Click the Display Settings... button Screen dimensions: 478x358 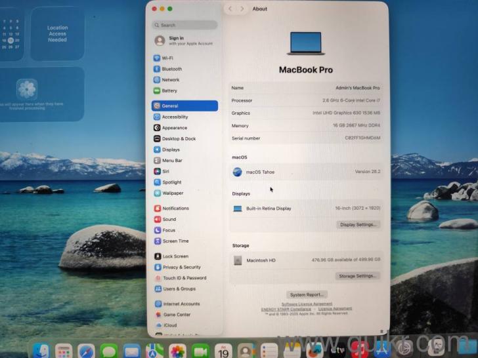pos(358,225)
